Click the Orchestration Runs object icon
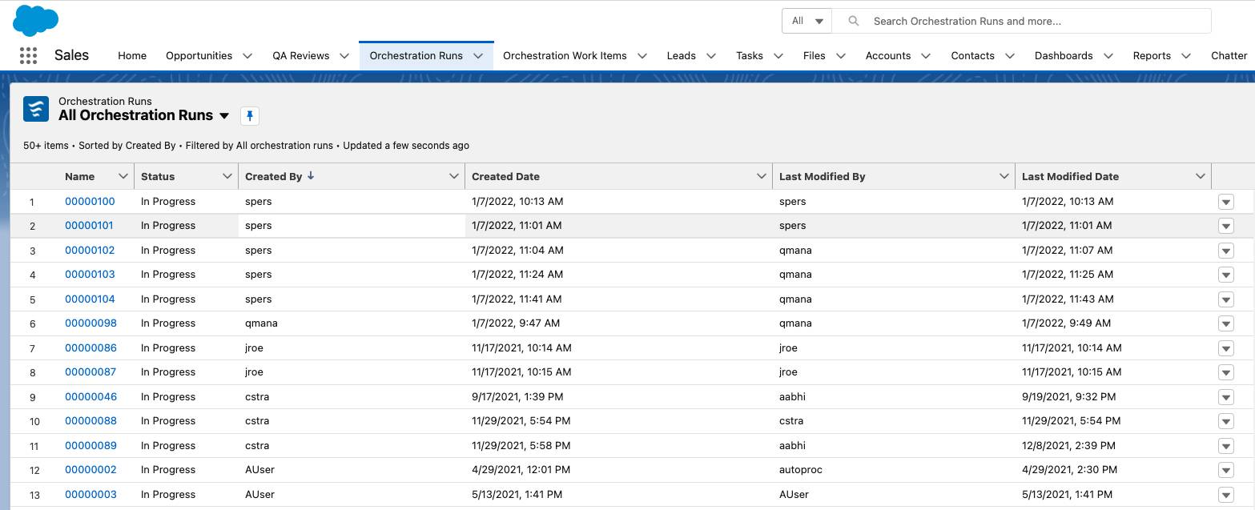 (36, 108)
